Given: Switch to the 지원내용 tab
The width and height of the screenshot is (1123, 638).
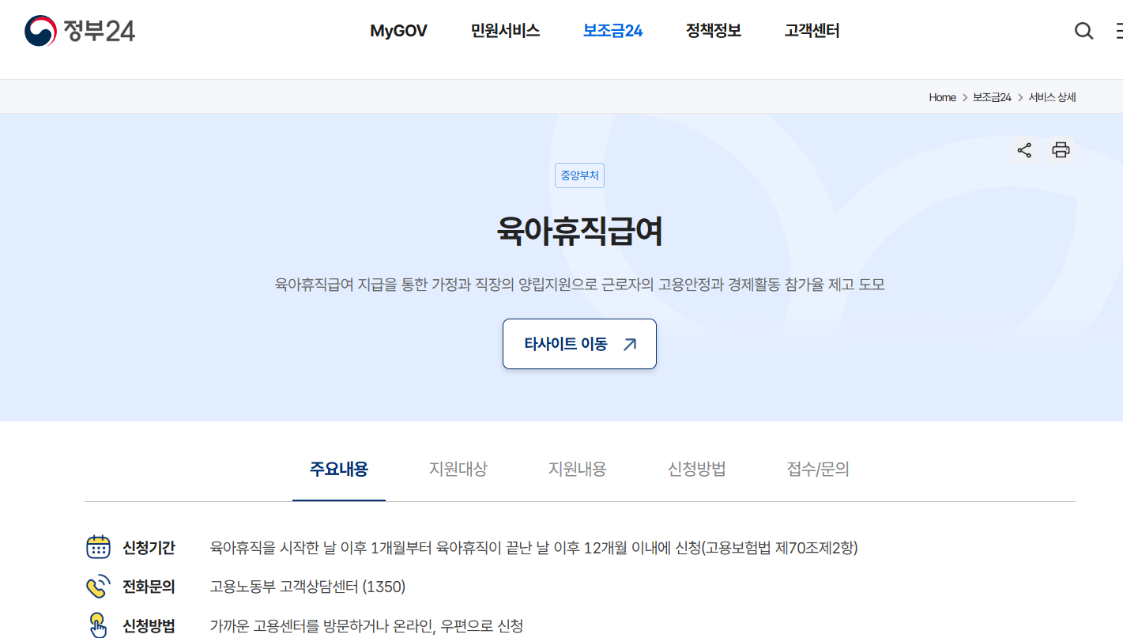Looking at the screenshot, I should 578,469.
